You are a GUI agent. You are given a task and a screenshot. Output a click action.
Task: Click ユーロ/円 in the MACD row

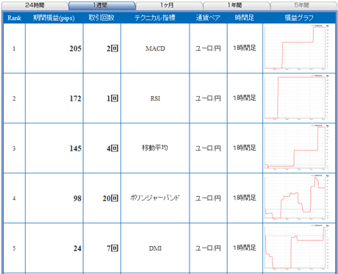pyautogui.click(x=208, y=48)
